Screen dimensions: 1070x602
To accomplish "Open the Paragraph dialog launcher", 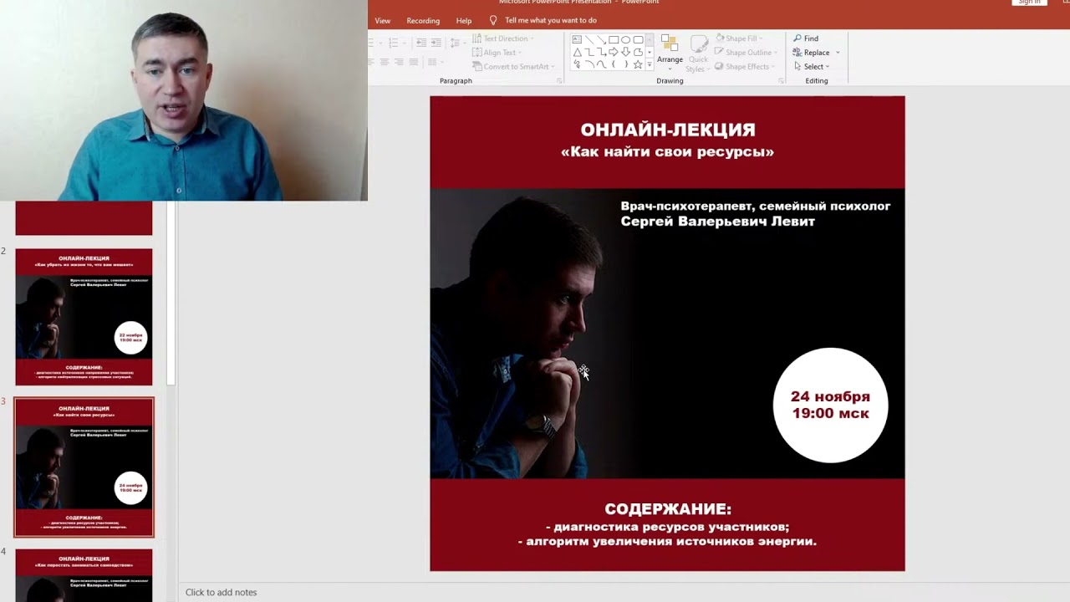I will pos(559,80).
